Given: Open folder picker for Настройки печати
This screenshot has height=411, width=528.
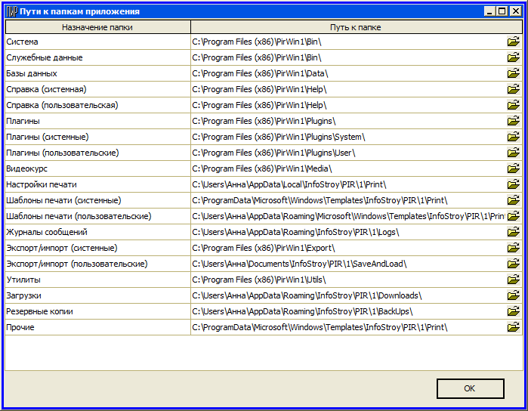Looking at the screenshot, I should (514, 184).
